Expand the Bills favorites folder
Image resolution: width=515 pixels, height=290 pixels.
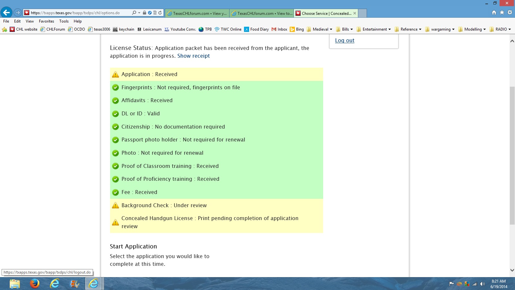[344, 29]
